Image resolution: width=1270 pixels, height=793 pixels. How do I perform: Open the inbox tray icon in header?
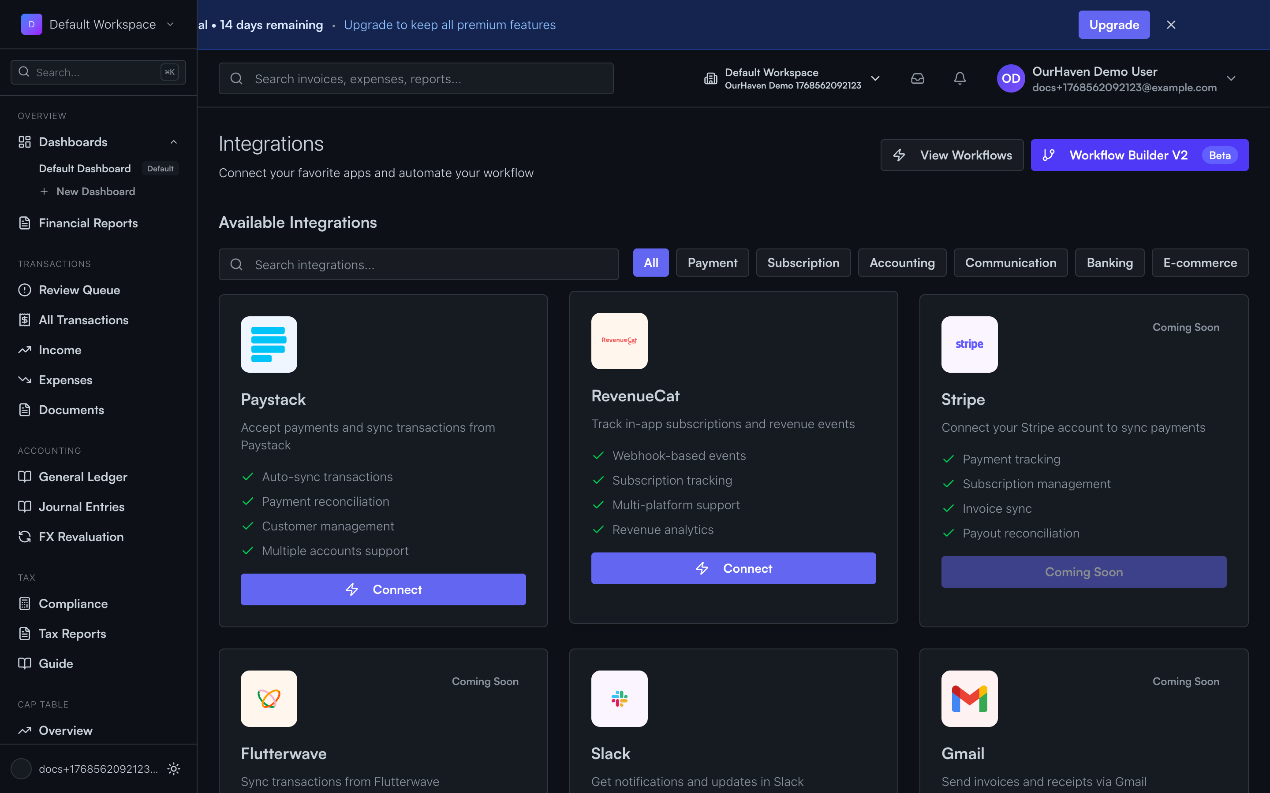(917, 78)
